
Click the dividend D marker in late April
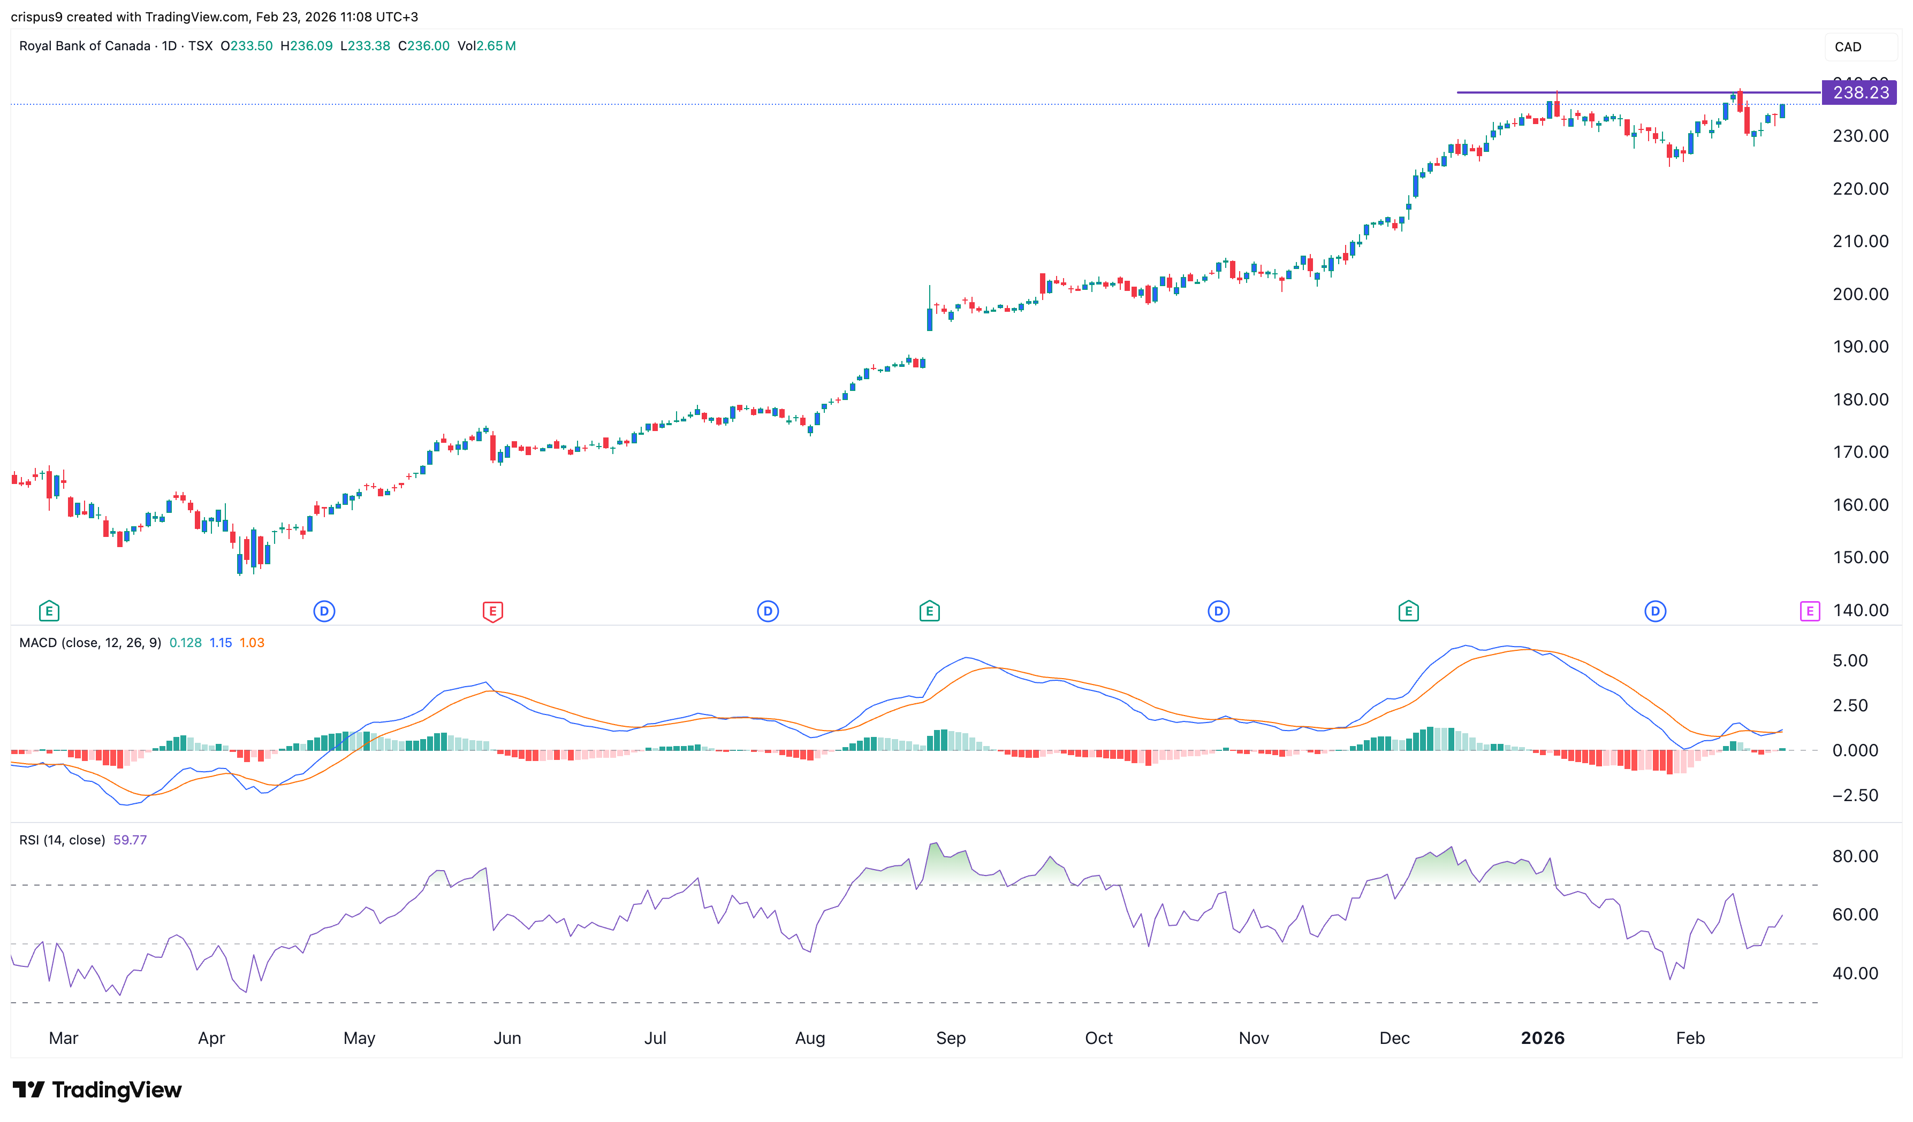324,611
